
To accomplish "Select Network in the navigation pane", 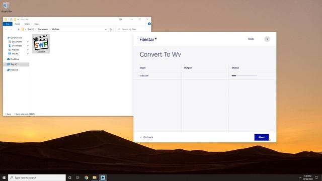I will click(x=13, y=70).
